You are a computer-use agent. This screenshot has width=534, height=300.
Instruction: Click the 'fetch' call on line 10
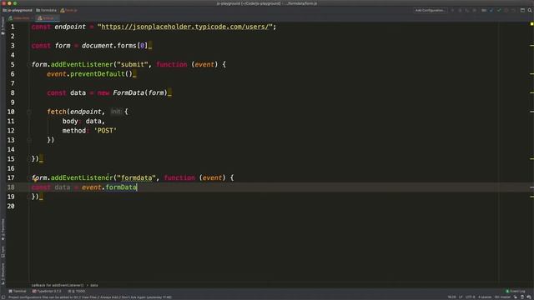(57, 112)
